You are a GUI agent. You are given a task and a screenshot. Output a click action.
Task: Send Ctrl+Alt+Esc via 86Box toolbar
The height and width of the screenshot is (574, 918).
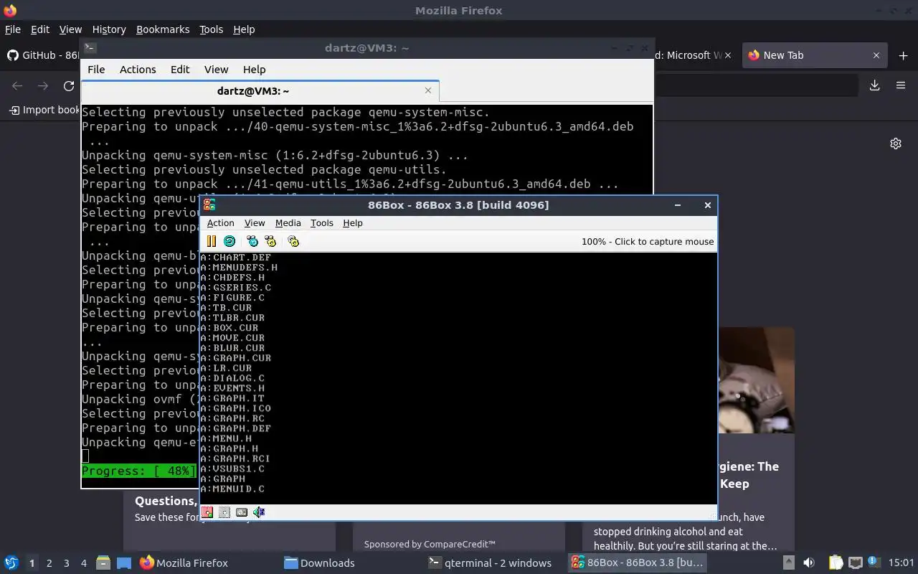coord(270,241)
